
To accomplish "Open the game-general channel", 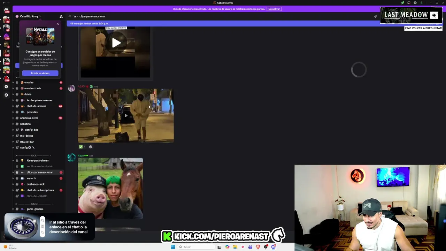I will click(x=38, y=209).
